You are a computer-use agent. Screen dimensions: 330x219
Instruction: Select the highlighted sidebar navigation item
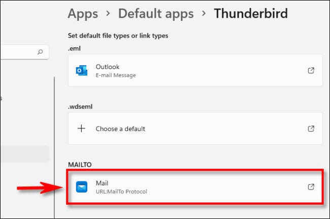pyautogui.click(x=24, y=154)
